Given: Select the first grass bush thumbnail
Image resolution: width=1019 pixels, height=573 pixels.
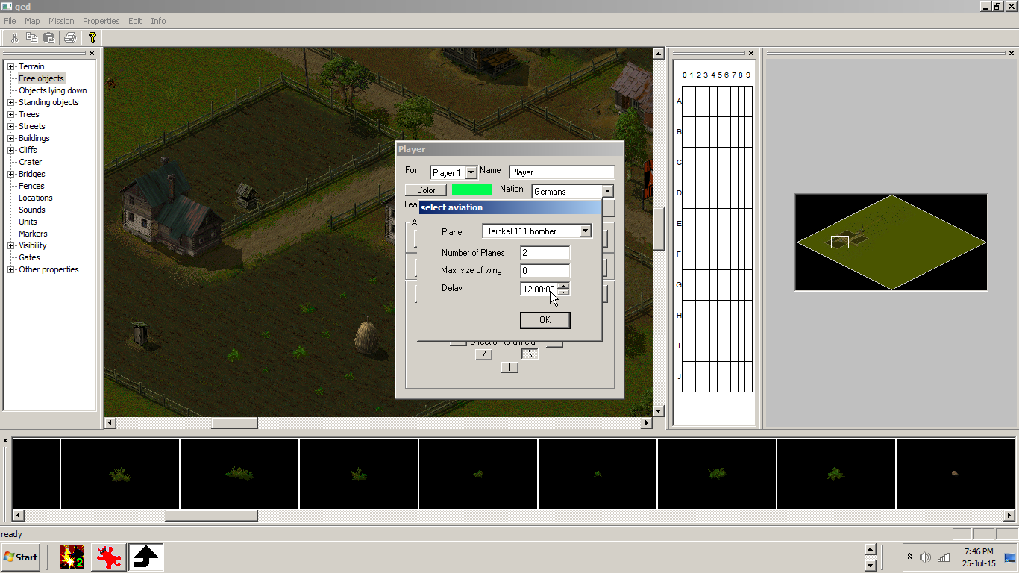Looking at the screenshot, I should [120, 473].
